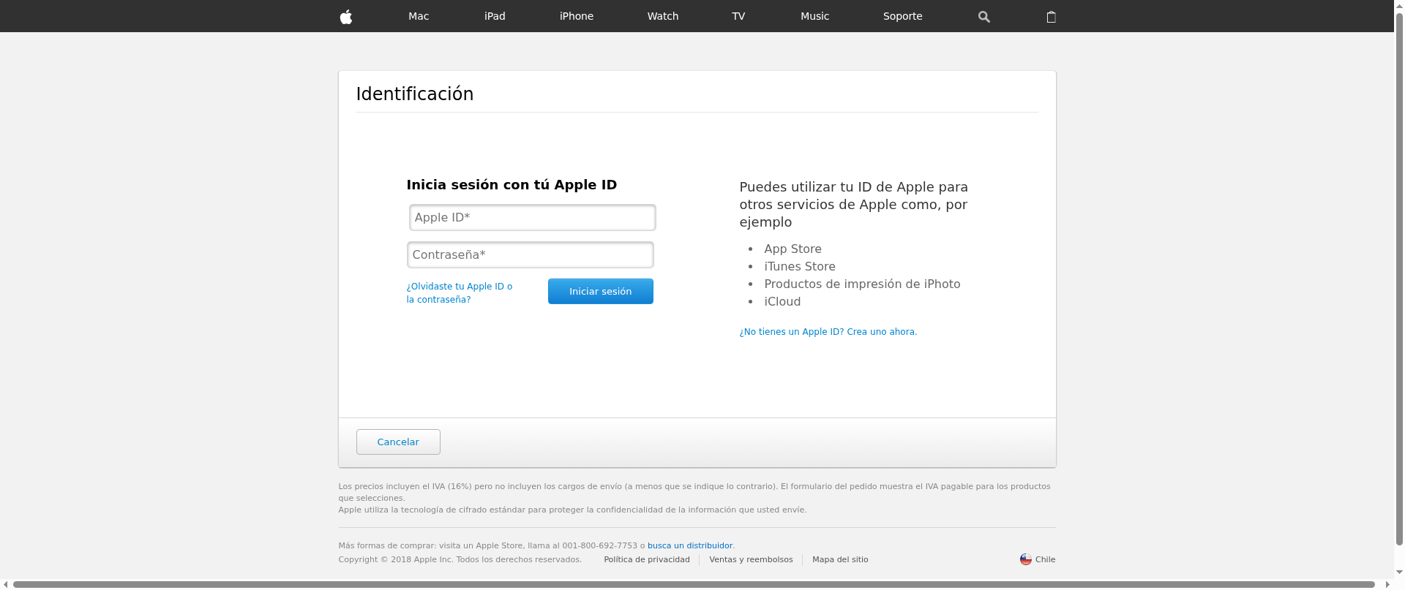
Task: Open the Crea uno ahora Apple ID link
Action: (828, 332)
